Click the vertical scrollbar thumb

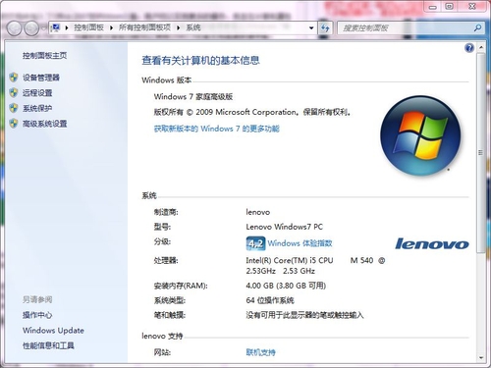480,153
